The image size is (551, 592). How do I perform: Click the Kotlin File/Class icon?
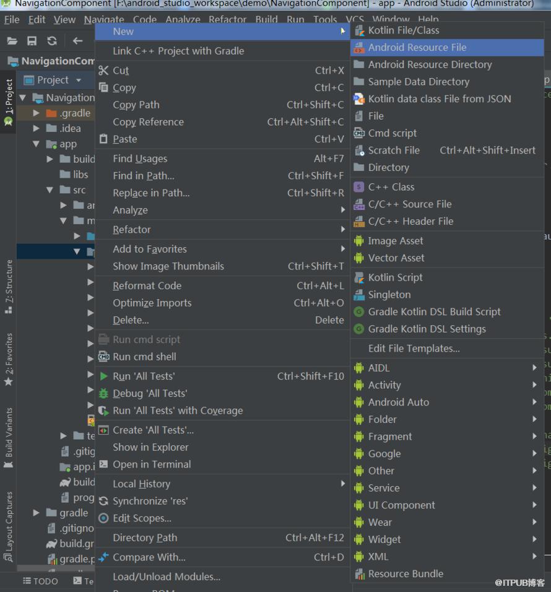[x=359, y=30]
